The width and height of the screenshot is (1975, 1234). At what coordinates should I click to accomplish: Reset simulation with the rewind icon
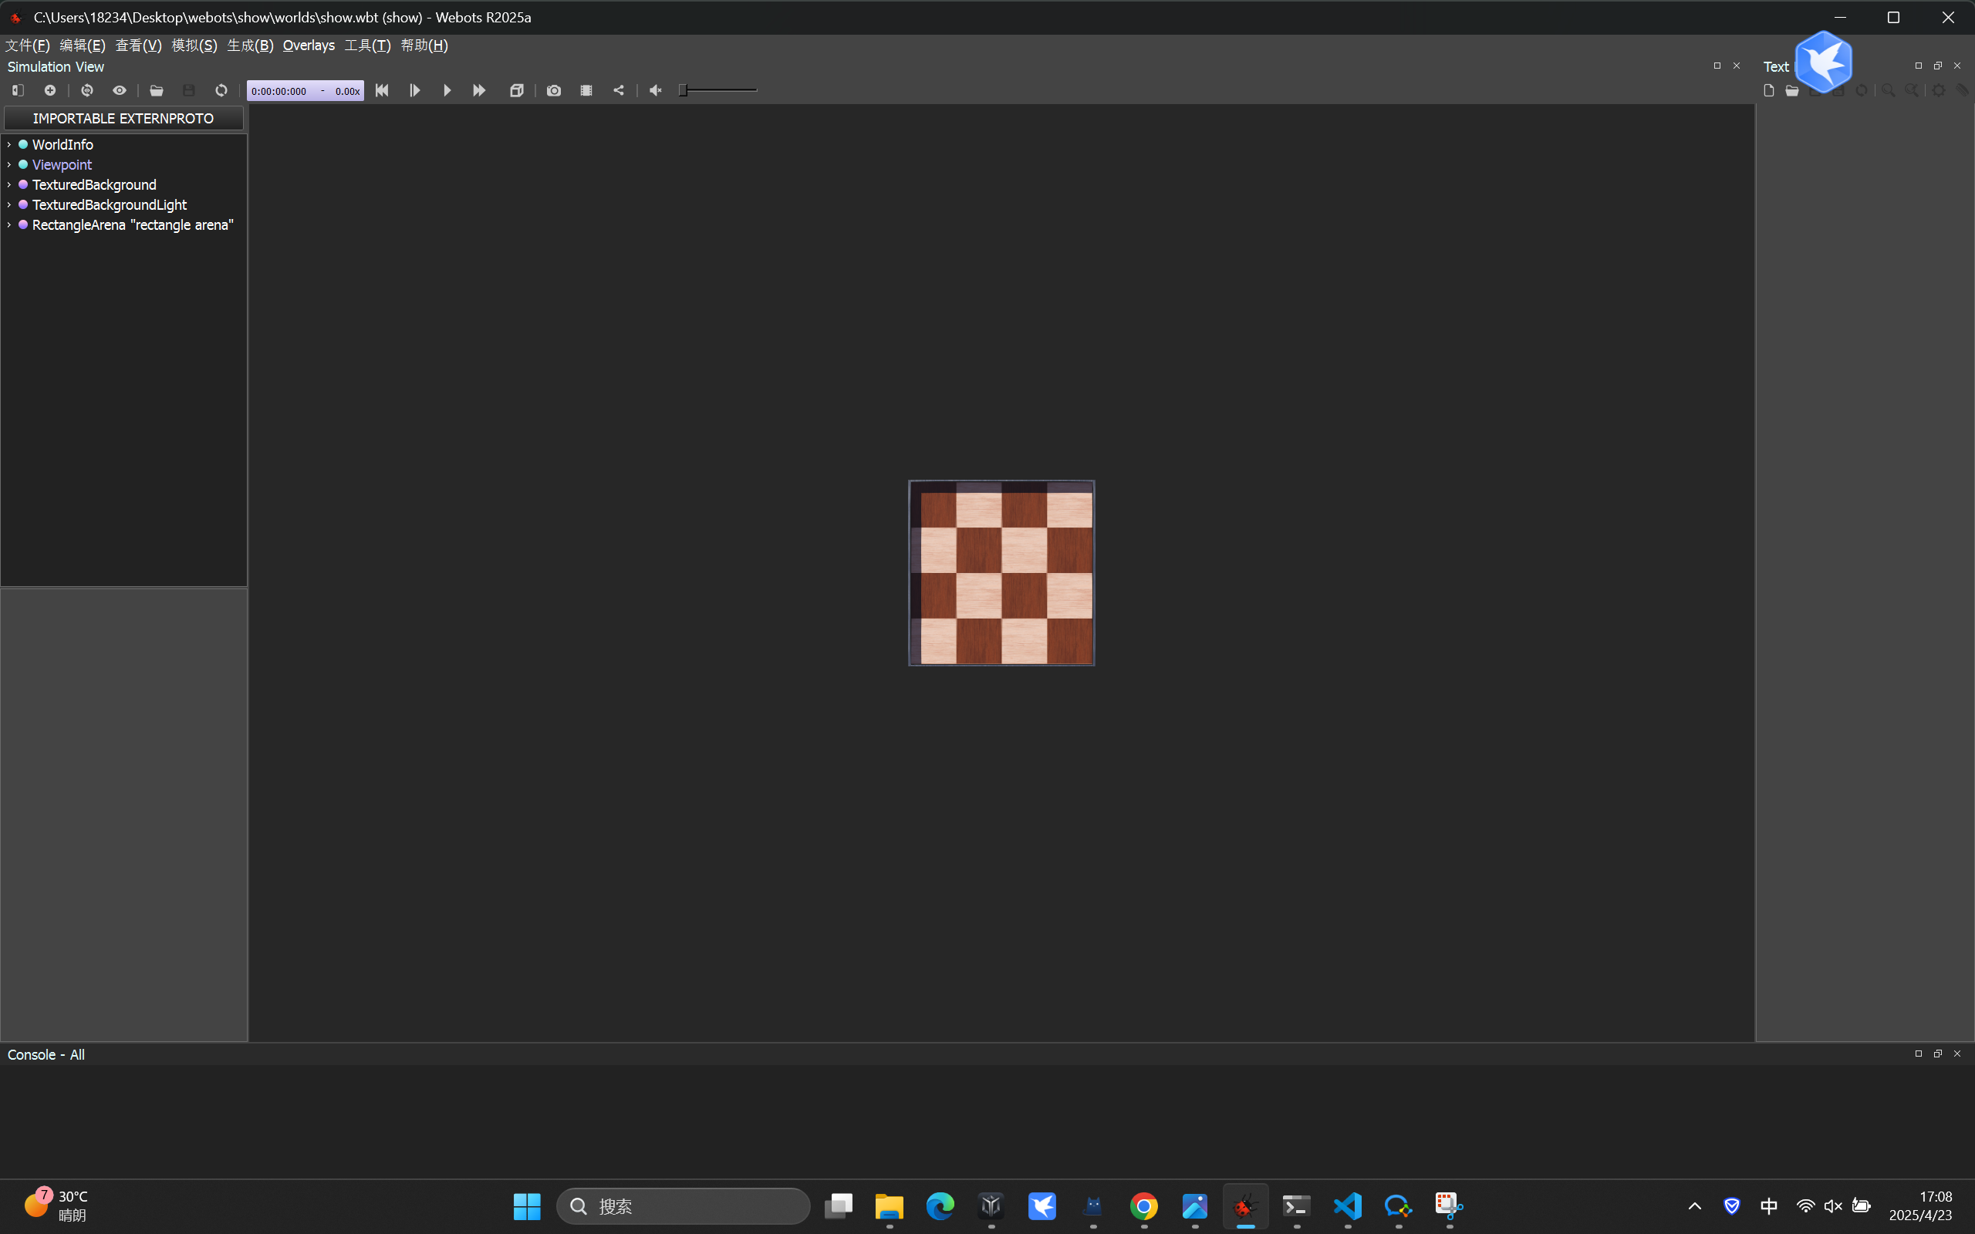(x=382, y=90)
